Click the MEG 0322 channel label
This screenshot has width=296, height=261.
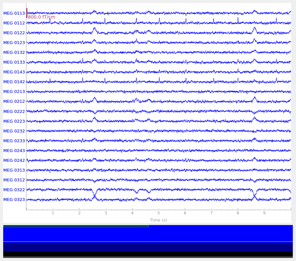pyautogui.click(x=14, y=190)
